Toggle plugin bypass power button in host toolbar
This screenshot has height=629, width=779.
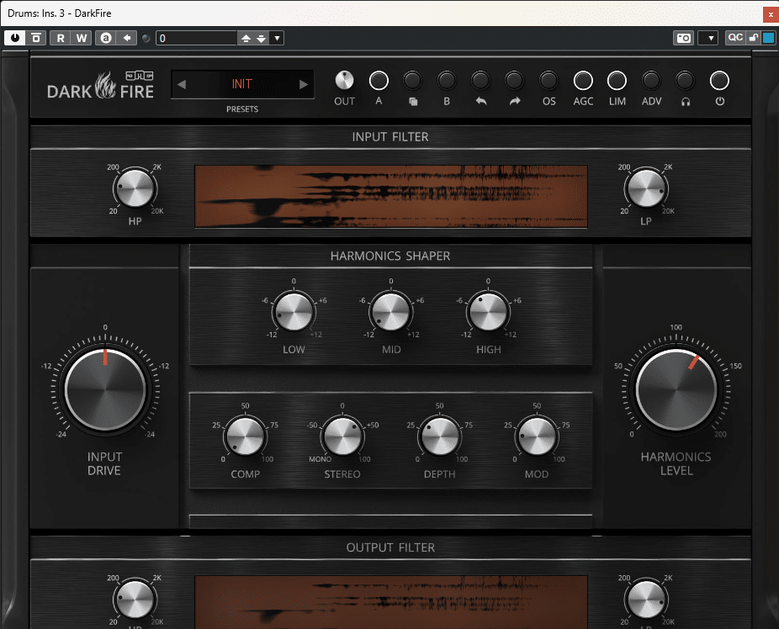click(15, 38)
